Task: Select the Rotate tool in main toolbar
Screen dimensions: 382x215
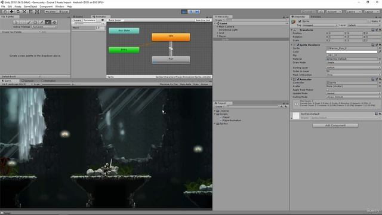Action: coord(18,11)
